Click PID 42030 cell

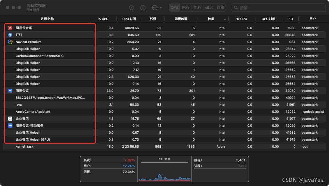(290, 91)
